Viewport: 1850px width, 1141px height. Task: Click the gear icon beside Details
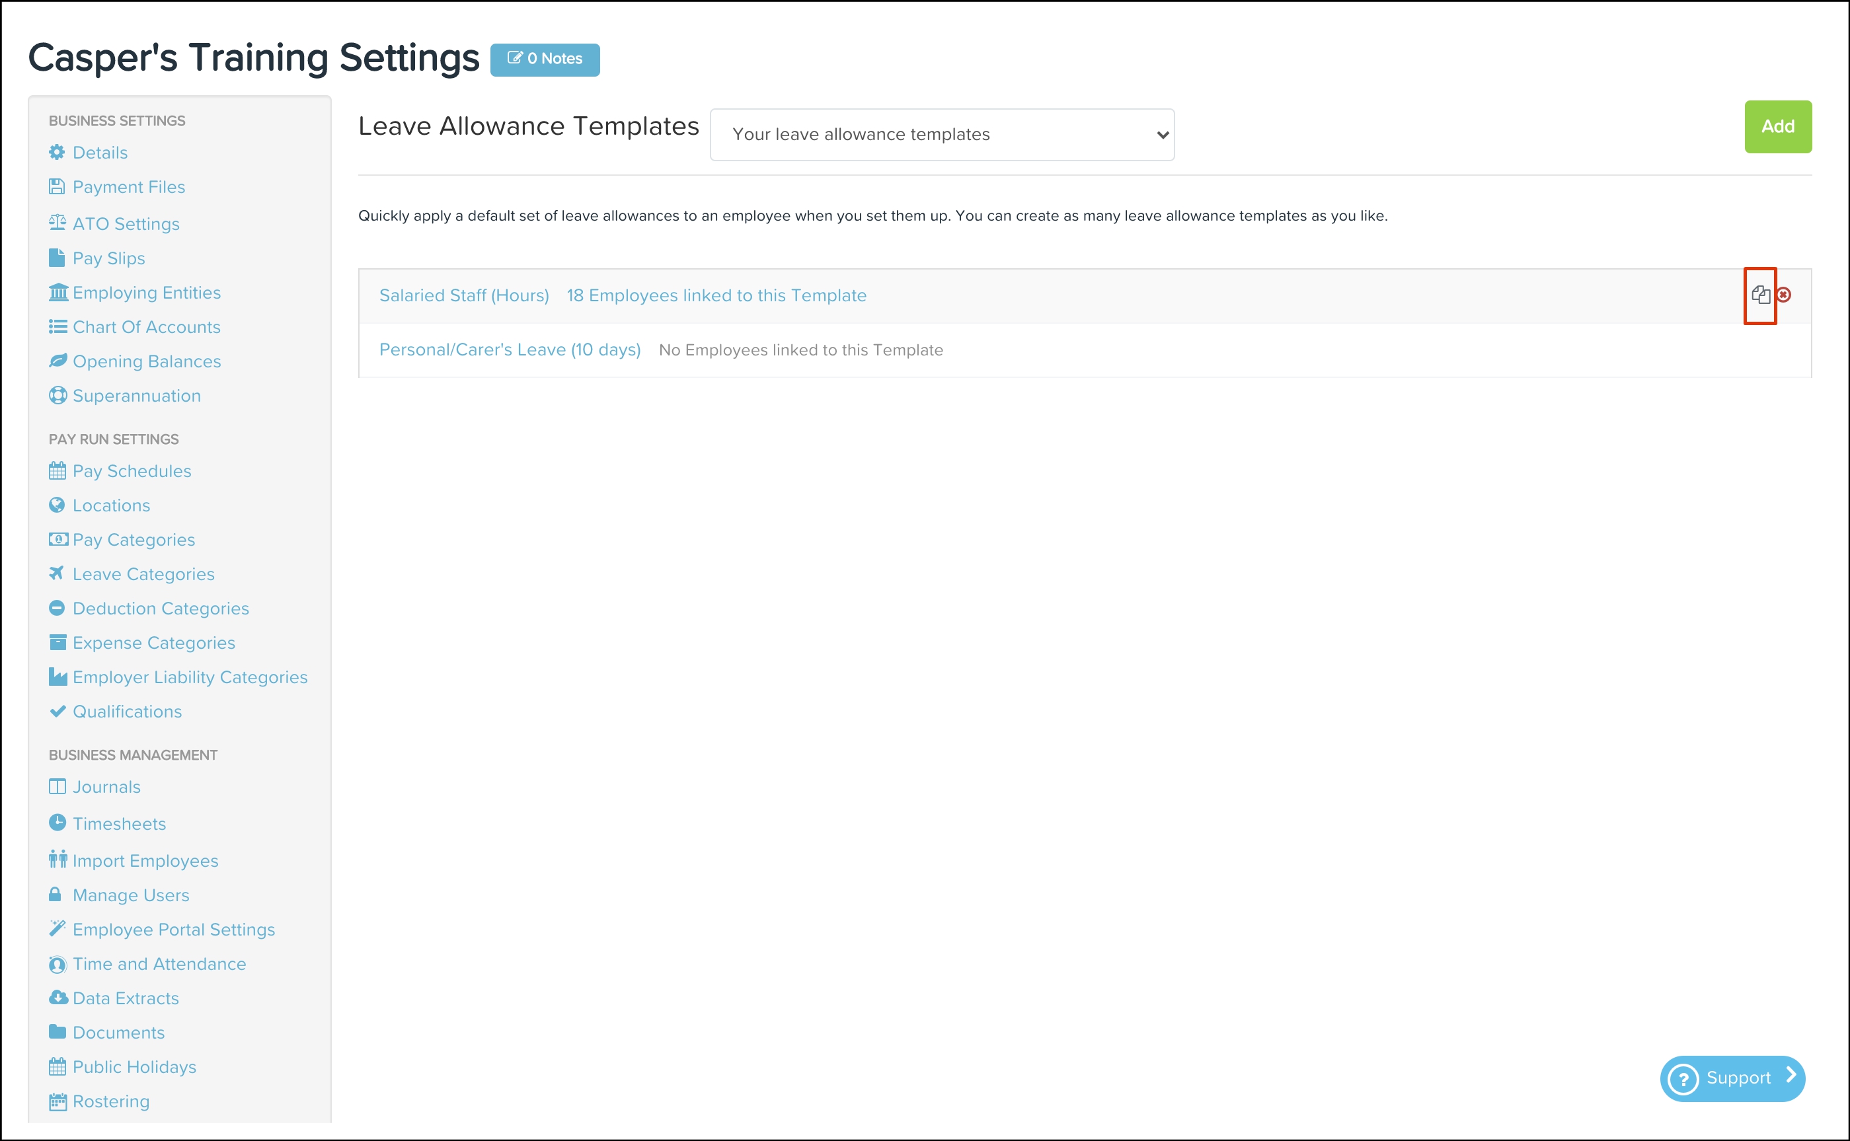tap(57, 153)
